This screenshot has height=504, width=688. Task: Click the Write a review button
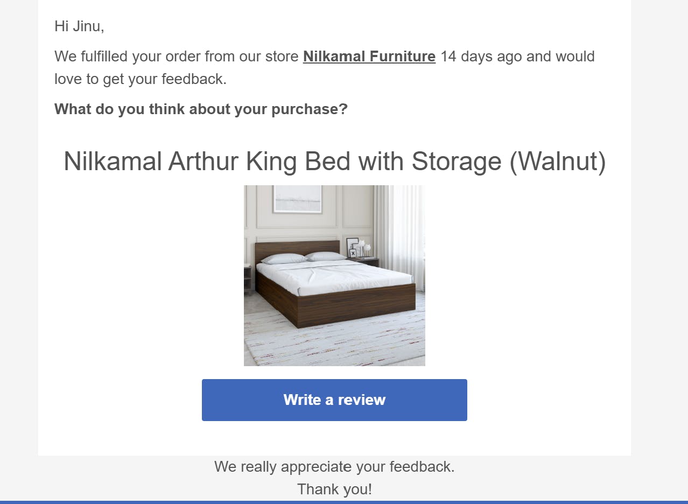pyautogui.click(x=334, y=400)
